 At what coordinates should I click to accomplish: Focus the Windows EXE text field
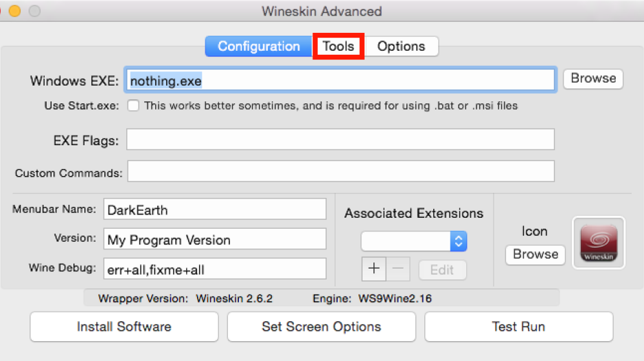(x=341, y=80)
